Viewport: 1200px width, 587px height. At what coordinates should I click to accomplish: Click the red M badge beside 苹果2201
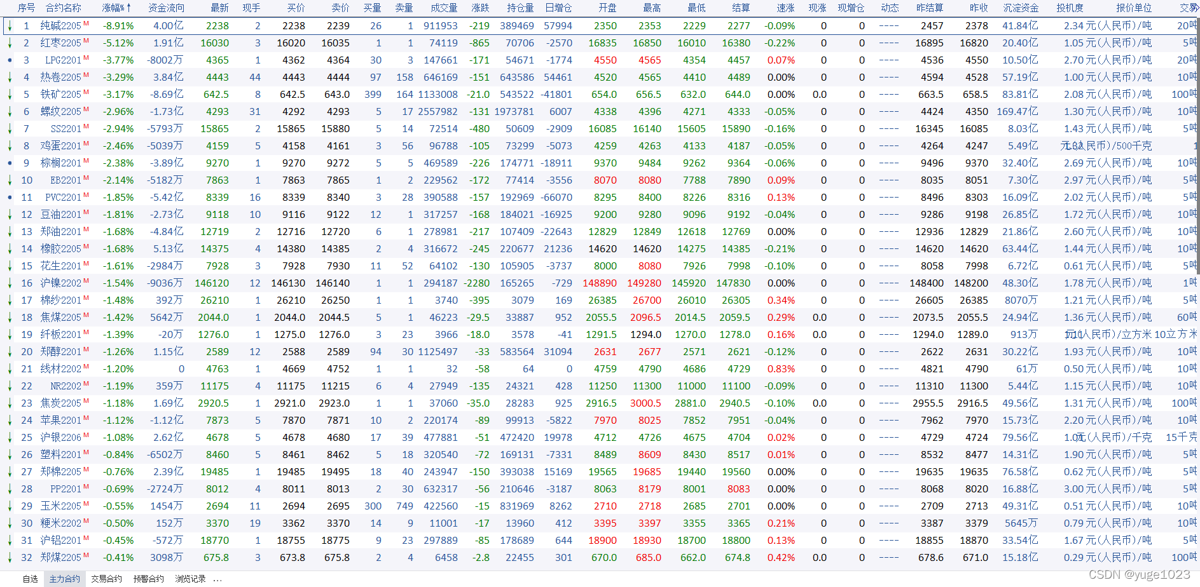(x=86, y=418)
